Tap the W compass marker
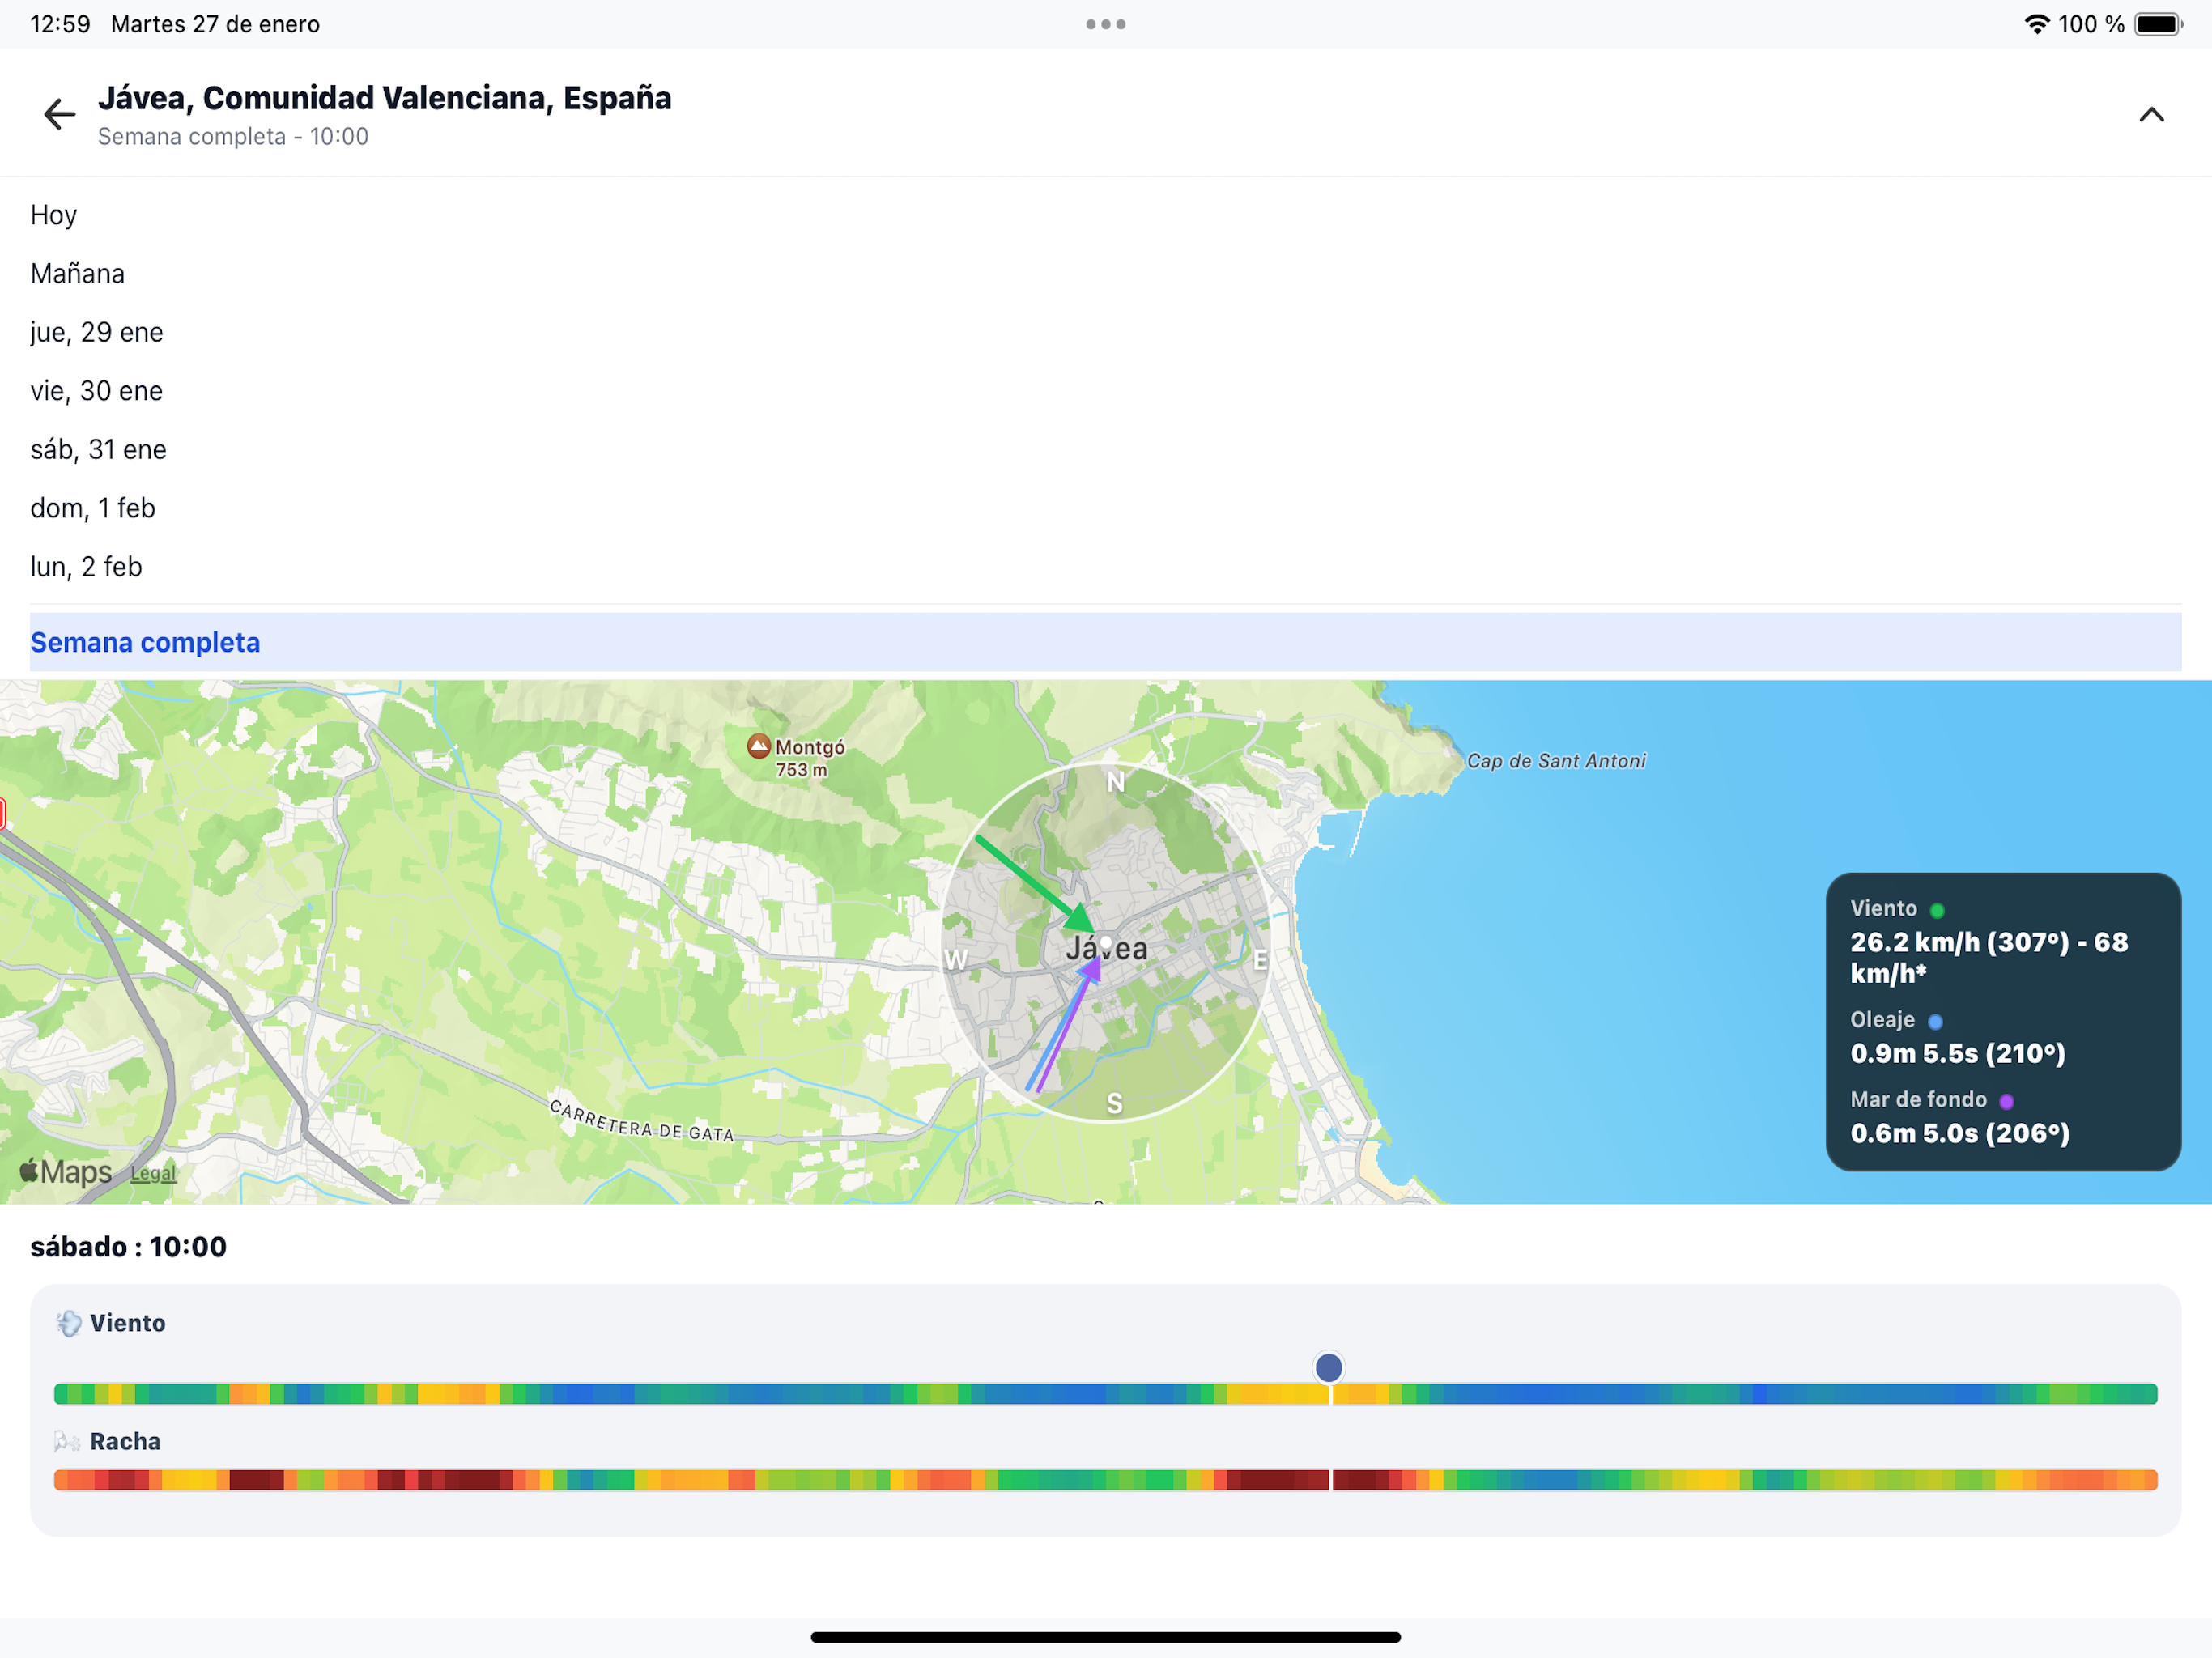The width and height of the screenshot is (2212, 1658). pyautogui.click(x=957, y=960)
